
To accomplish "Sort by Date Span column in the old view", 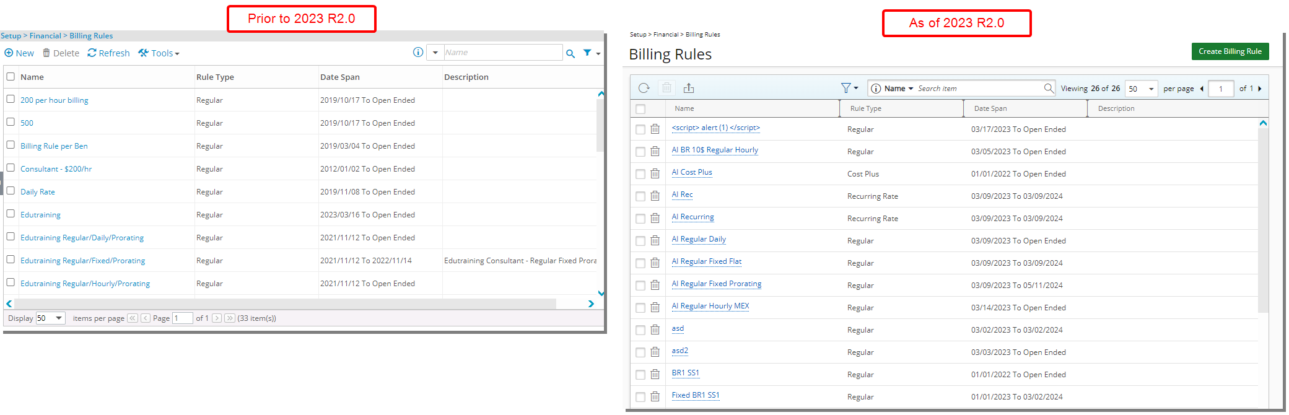I will click(x=340, y=77).
